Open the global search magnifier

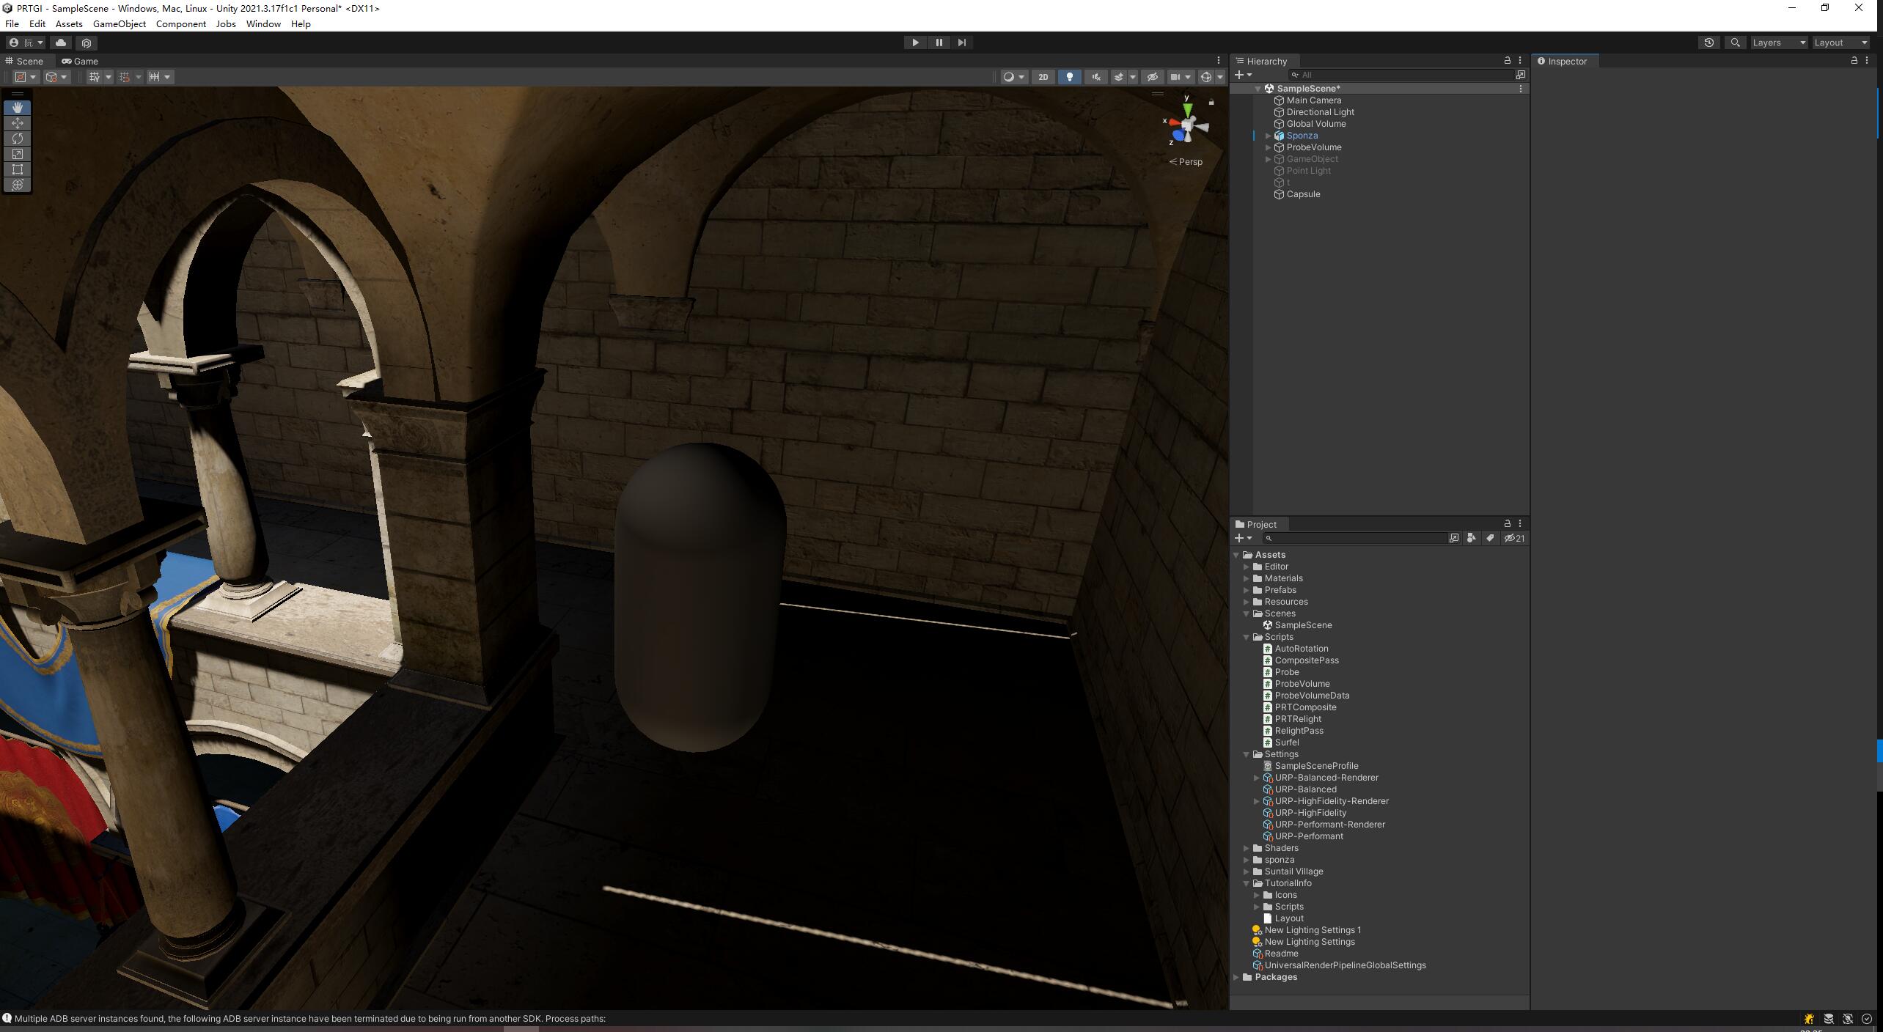[1735, 43]
